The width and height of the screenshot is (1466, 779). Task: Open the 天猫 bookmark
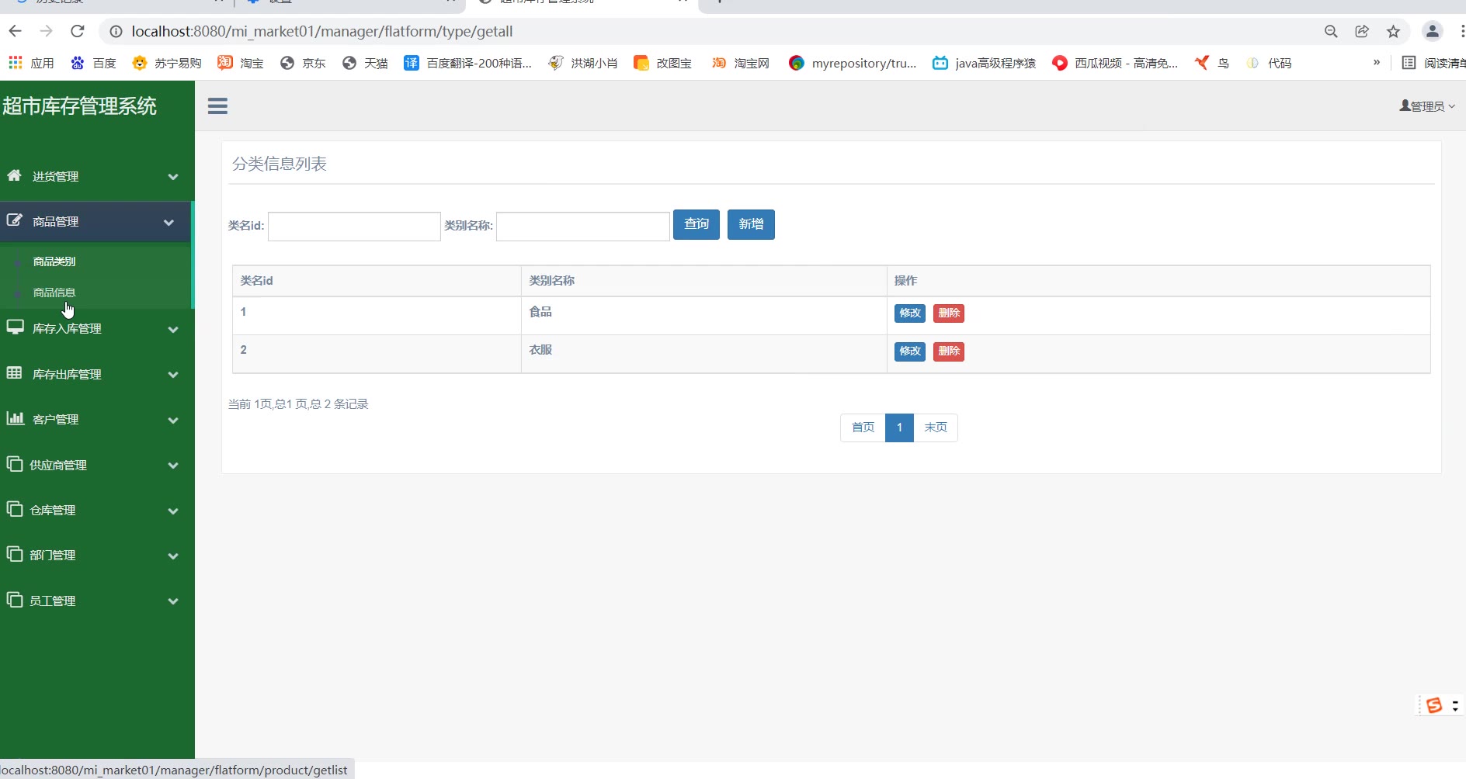point(365,63)
